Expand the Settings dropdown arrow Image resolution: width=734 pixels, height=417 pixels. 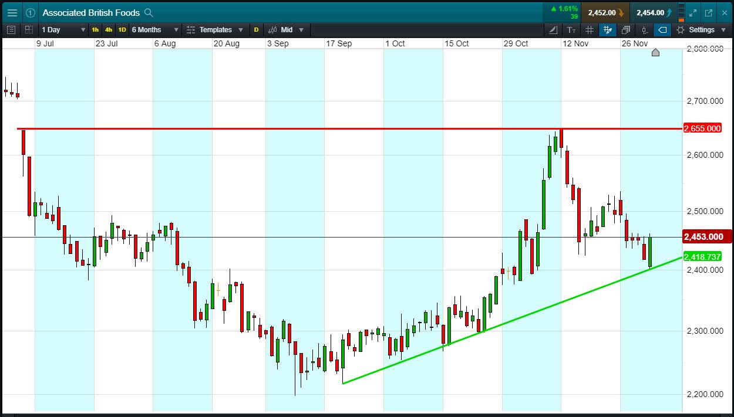(x=723, y=29)
